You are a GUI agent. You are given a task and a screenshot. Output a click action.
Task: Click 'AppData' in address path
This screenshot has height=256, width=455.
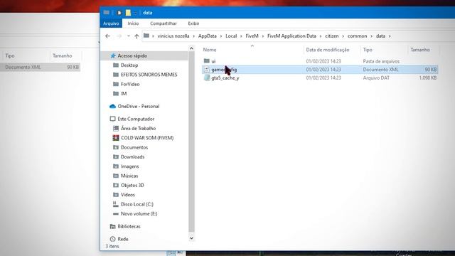(x=207, y=36)
